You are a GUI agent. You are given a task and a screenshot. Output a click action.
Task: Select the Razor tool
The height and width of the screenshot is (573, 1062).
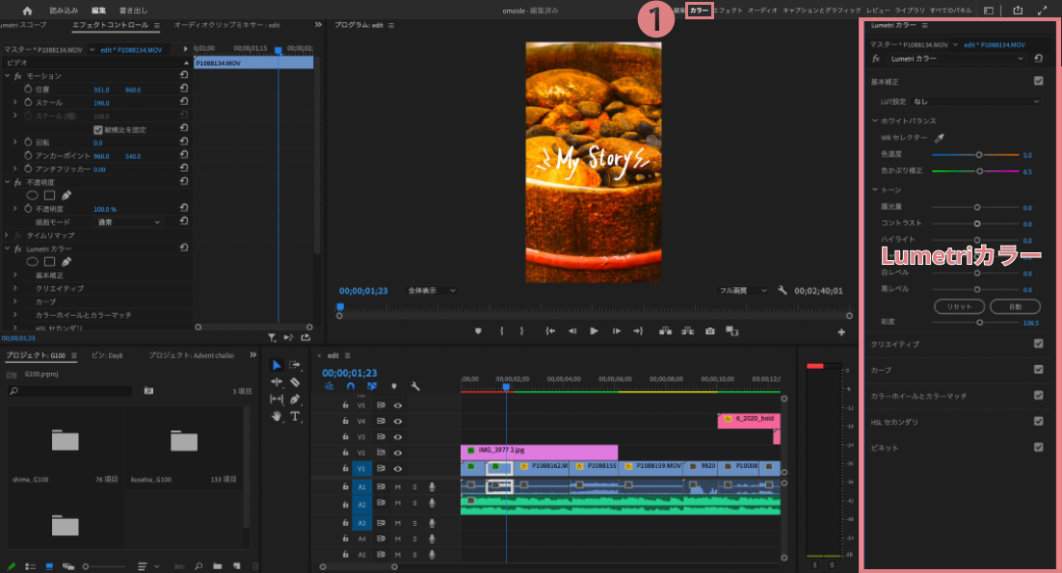click(x=295, y=382)
